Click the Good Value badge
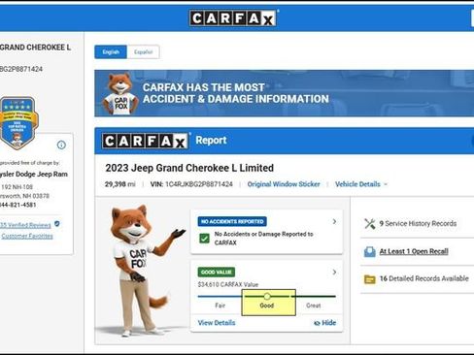This screenshot has width=474, height=355. [x=217, y=273]
